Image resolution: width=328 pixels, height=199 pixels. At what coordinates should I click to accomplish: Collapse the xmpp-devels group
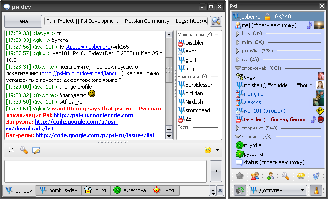pyautogui.click(x=238, y=68)
